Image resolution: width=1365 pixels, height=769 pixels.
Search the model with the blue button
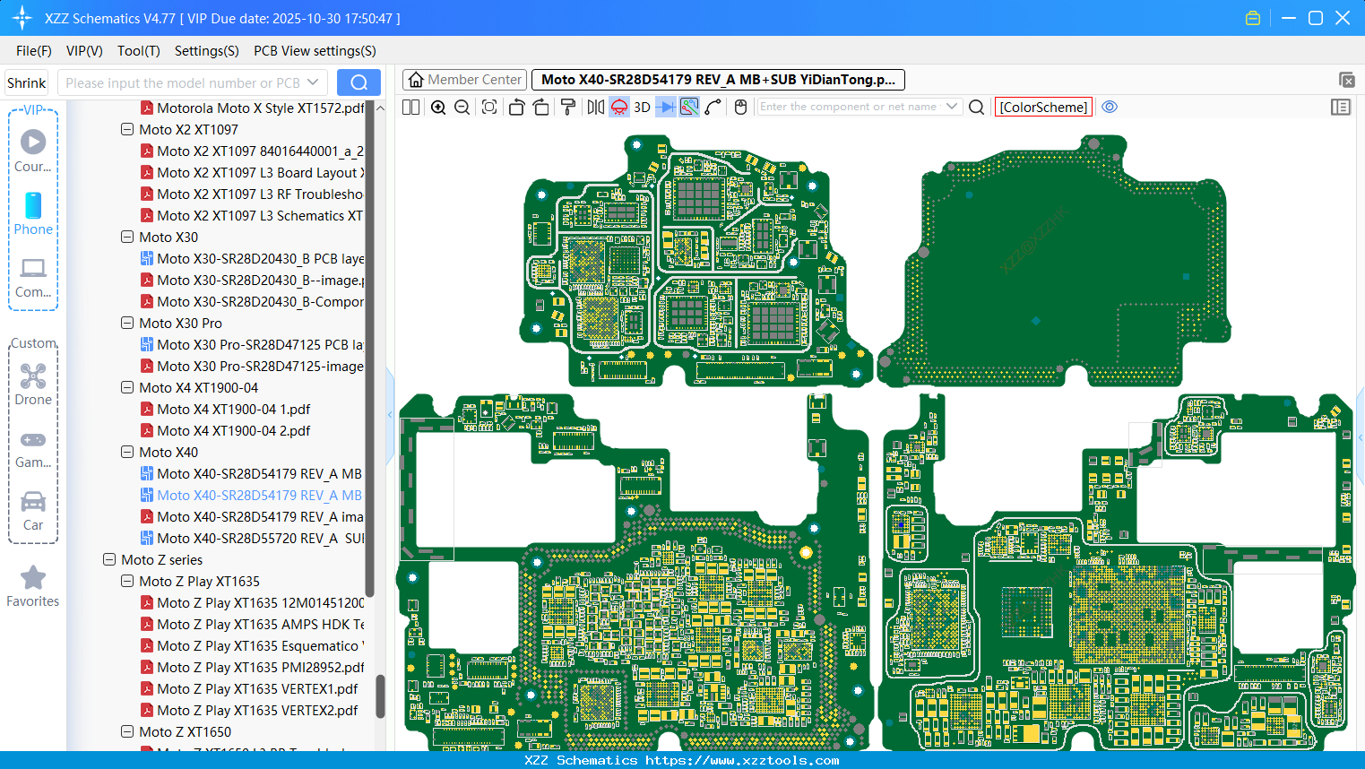pos(359,82)
